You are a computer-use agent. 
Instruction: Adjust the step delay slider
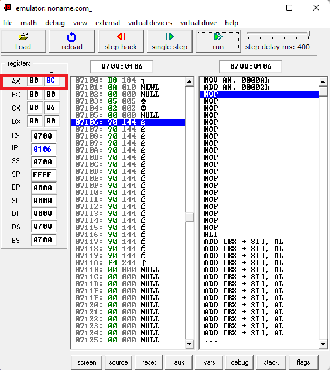click(x=309, y=35)
